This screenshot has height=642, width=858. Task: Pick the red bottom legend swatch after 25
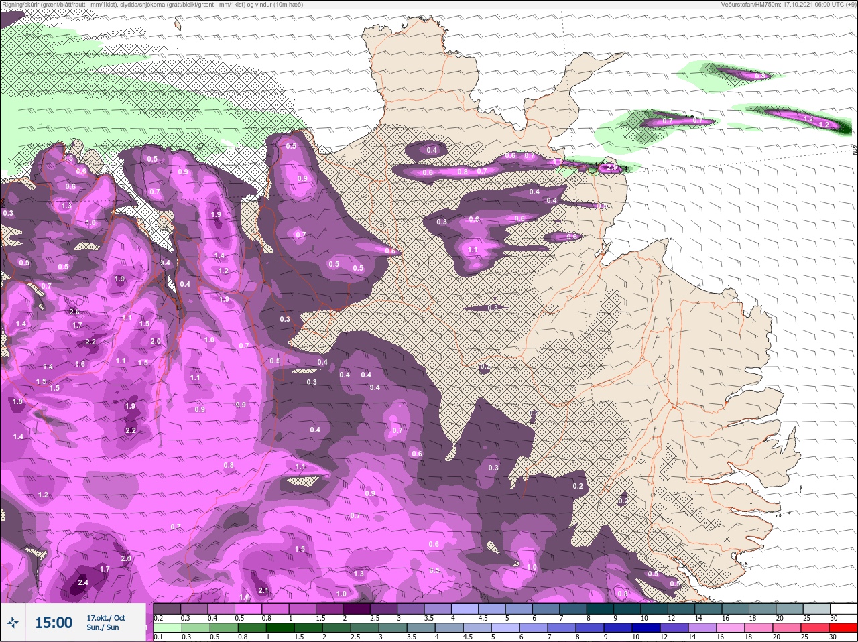tap(843, 628)
